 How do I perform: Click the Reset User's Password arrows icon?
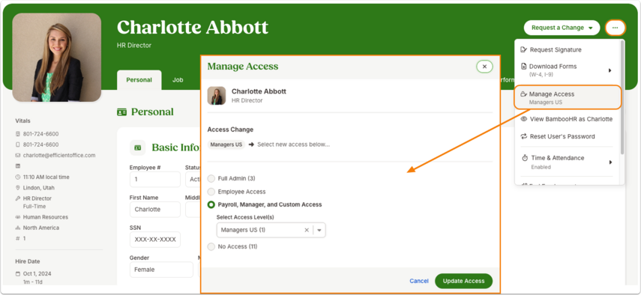pyautogui.click(x=523, y=136)
